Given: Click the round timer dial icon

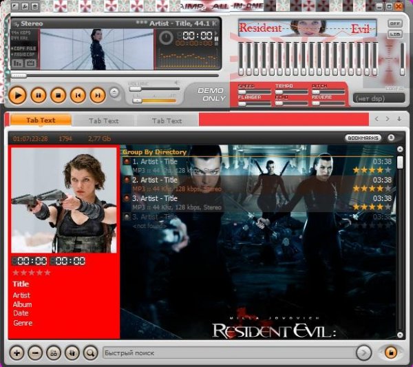Looking at the screenshot, I should [166, 38].
